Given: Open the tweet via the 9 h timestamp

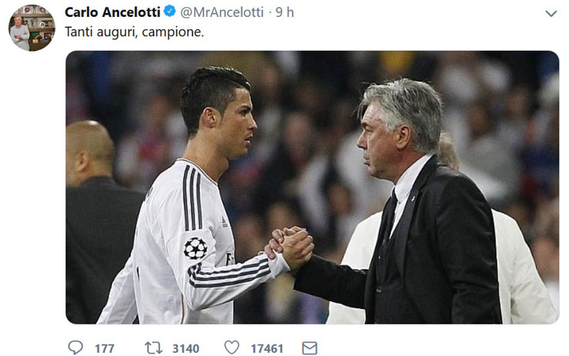Looking at the screenshot, I should [x=284, y=12].
